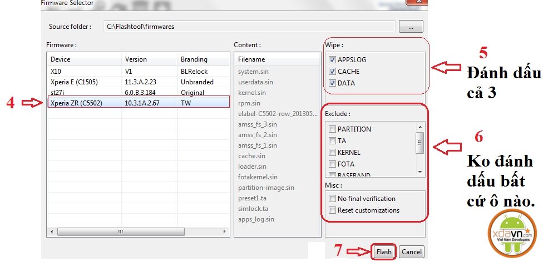Sort by the Device column header
The image size is (543, 262).
pyautogui.click(x=85, y=59)
